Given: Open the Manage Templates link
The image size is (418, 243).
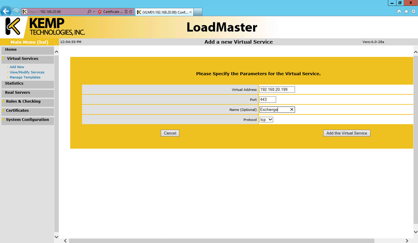Looking at the screenshot, I should click(x=25, y=77).
